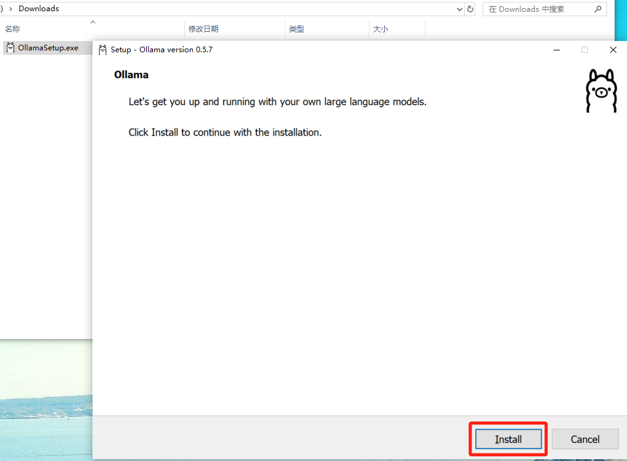Viewport: 627px width, 461px height.
Task: Select the OllamaSetup.exe file in Downloads
Action: (x=48, y=47)
